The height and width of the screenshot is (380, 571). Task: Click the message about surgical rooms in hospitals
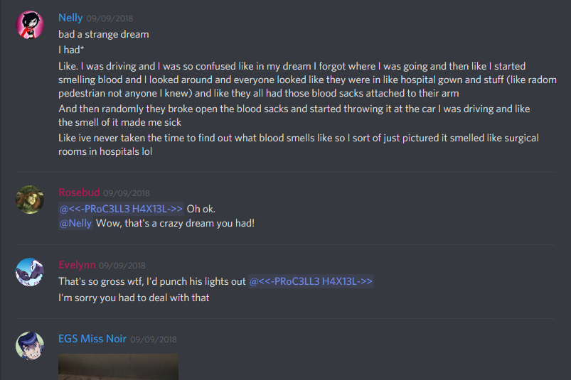pos(299,145)
